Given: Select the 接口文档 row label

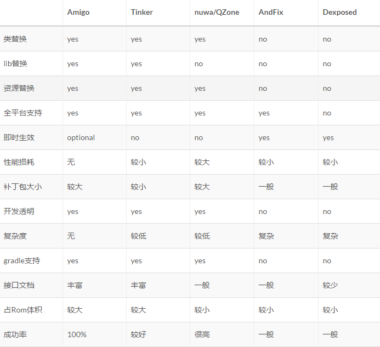Looking at the screenshot, I should 19,285.
